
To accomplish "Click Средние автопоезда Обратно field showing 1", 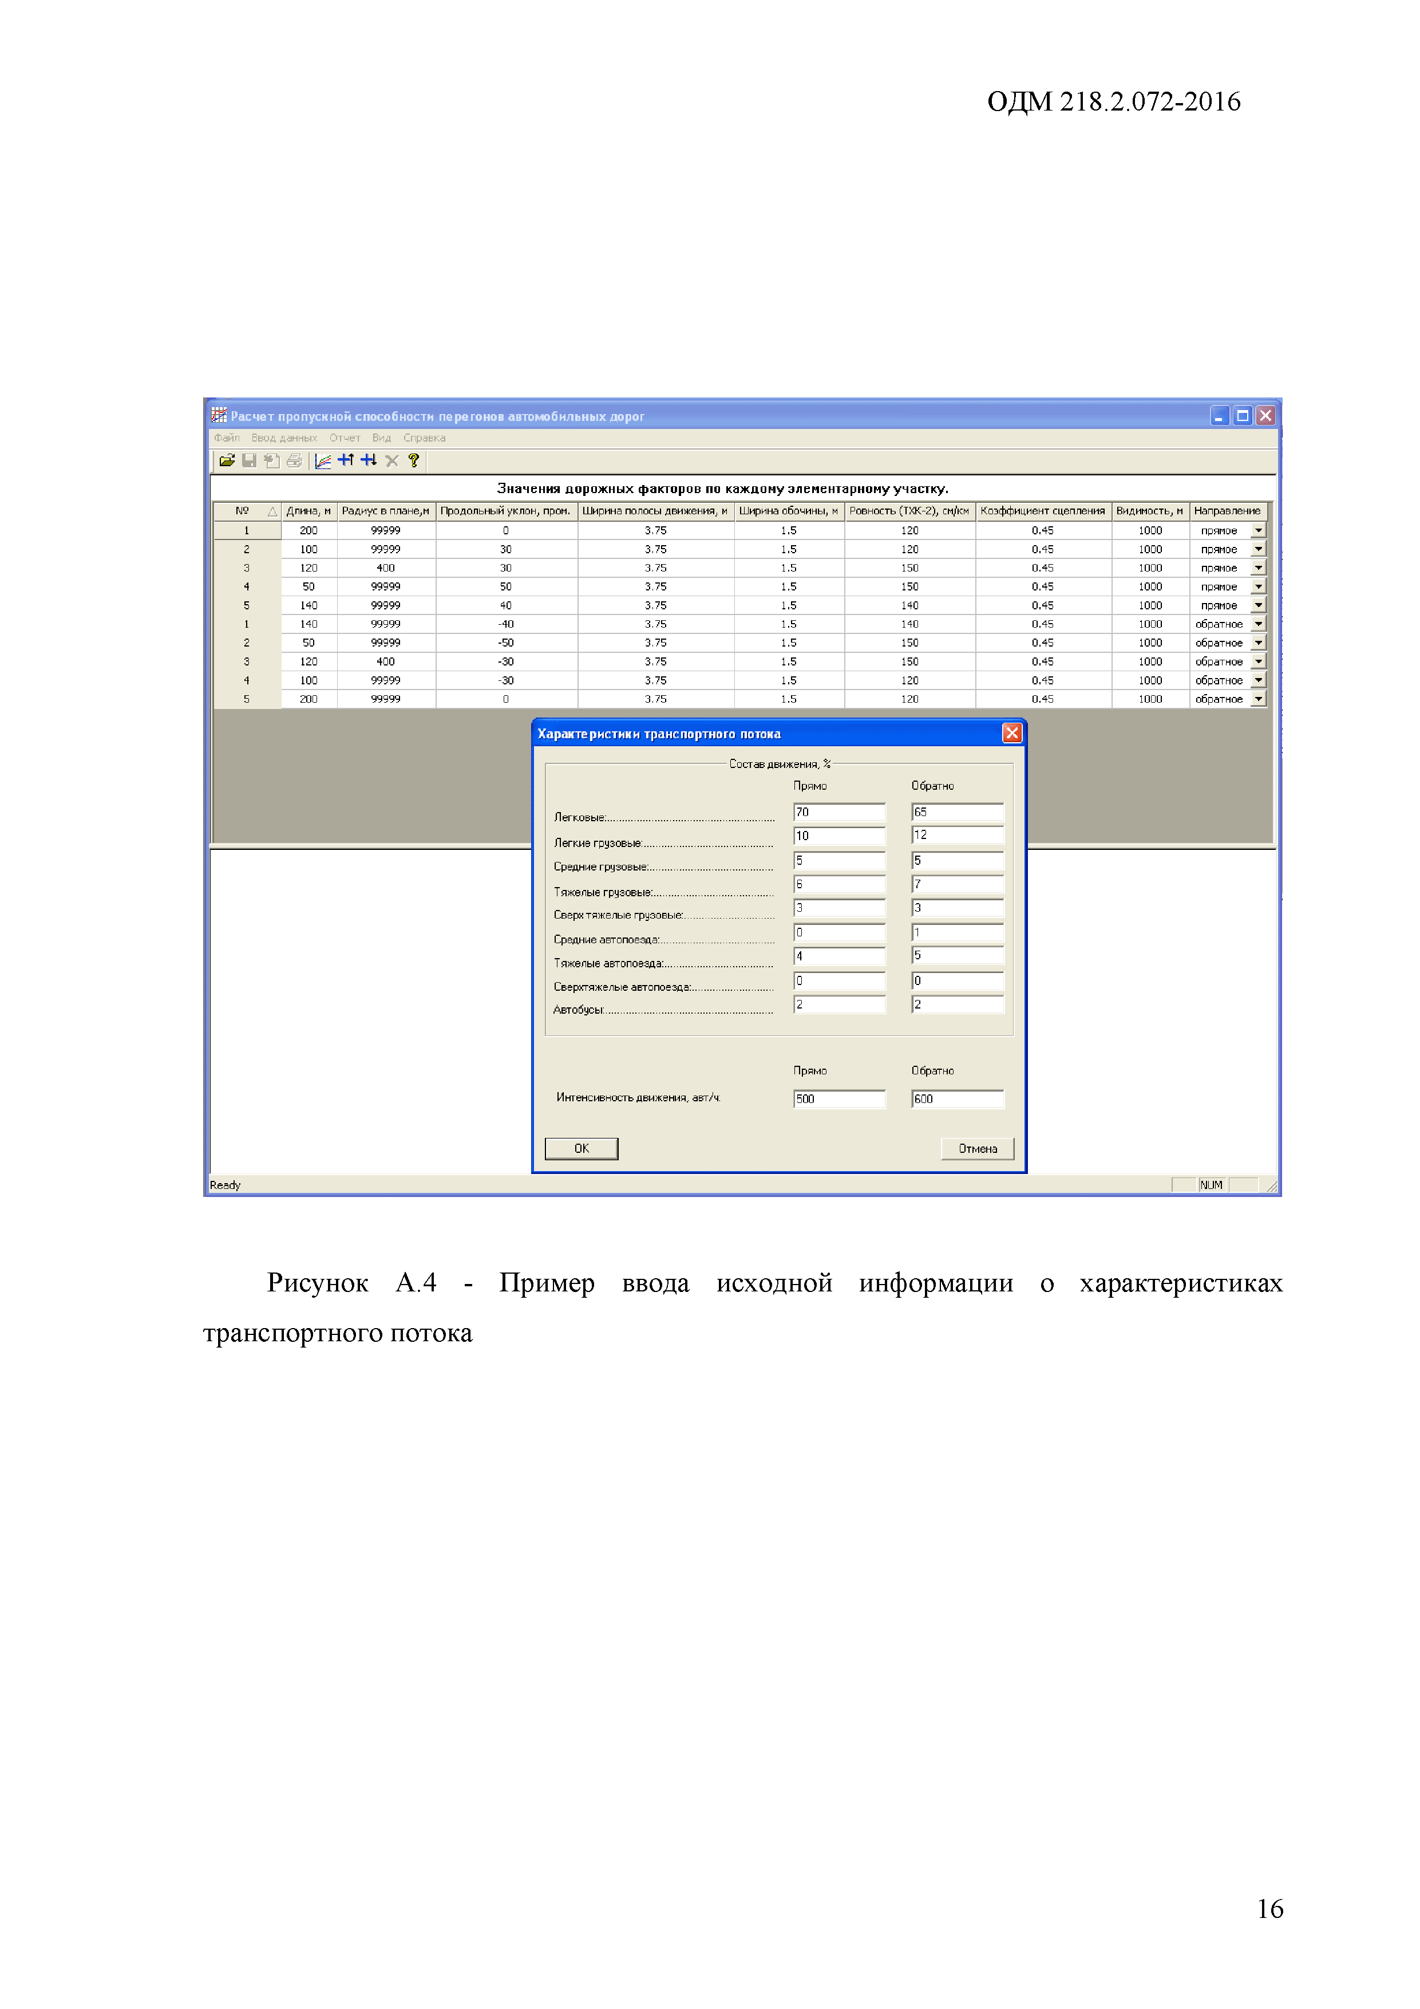I will click(x=958, y=932).
